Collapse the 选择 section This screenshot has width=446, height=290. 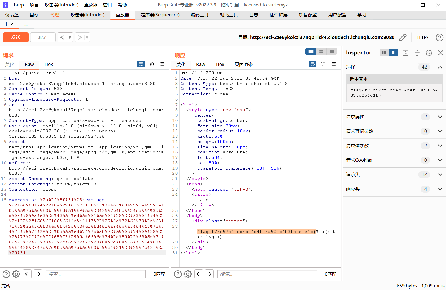click(x=440, y=67)
